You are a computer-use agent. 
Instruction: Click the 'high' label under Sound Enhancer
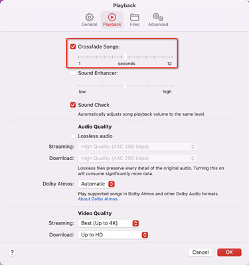[167, 92]
